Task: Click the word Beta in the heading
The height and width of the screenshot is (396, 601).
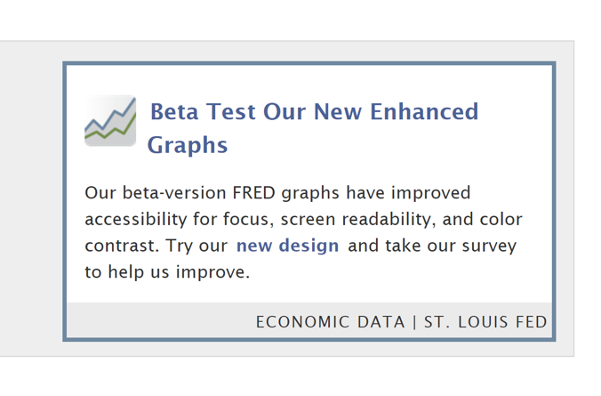Action: (174, 111)
